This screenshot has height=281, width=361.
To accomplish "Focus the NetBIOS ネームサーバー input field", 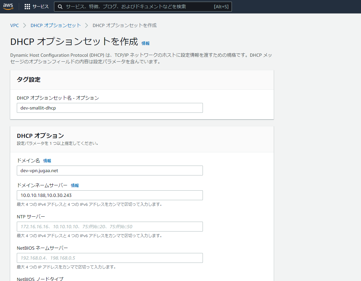I will 110,258.
